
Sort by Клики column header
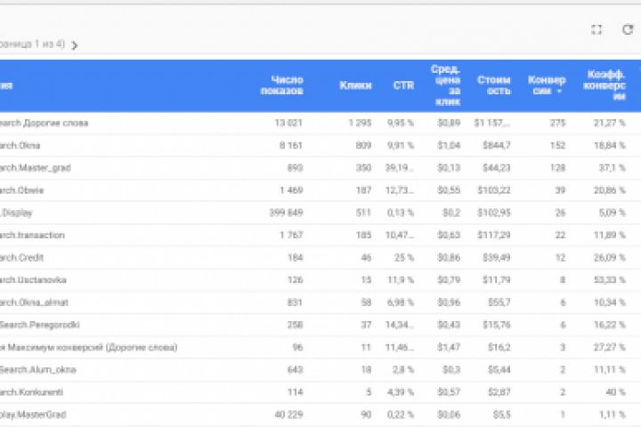click(x=355, y=85)
